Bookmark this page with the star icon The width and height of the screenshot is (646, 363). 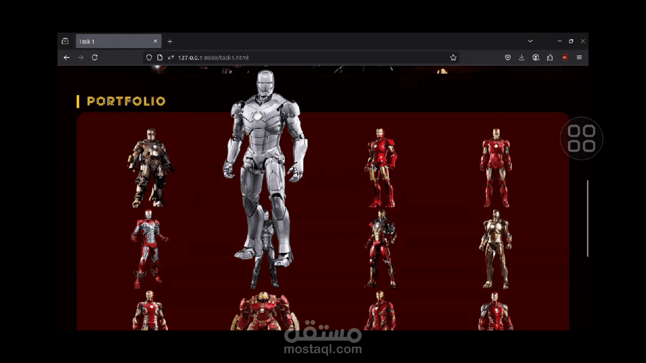pos(453,58)
